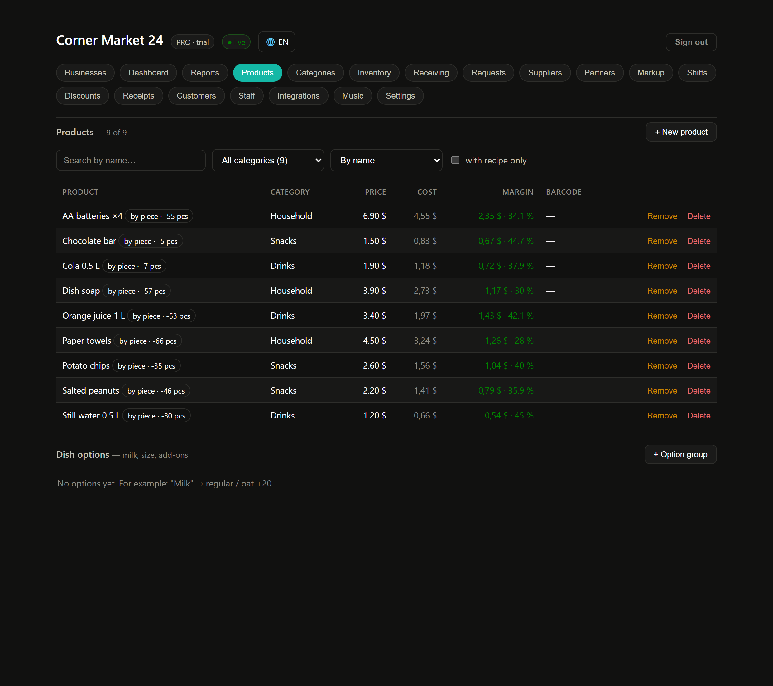The width and height of the screenshot is (773, 686).
Task: Click the 'Orange juice 1 L' product name
Action: (x=94, y=316)
